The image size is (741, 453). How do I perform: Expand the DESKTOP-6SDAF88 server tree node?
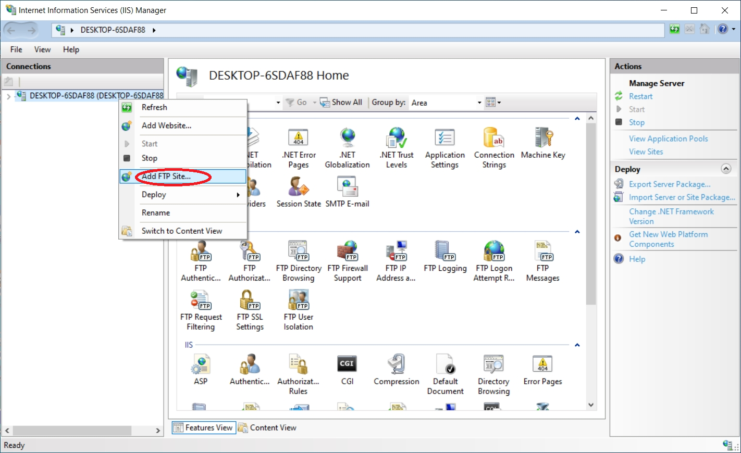8,96
